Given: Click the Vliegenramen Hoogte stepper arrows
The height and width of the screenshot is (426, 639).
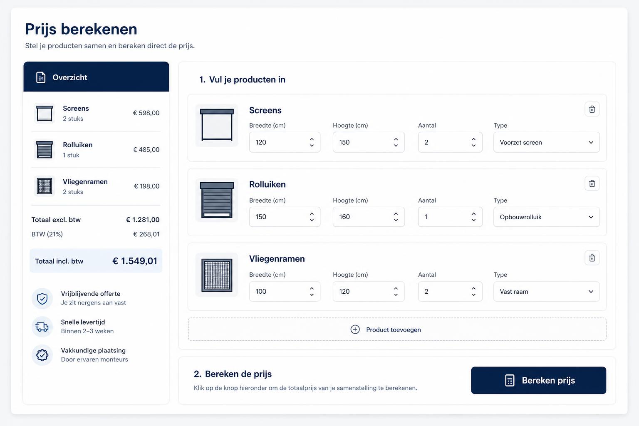Looking at the screenshot, I should tap(396, 292).
